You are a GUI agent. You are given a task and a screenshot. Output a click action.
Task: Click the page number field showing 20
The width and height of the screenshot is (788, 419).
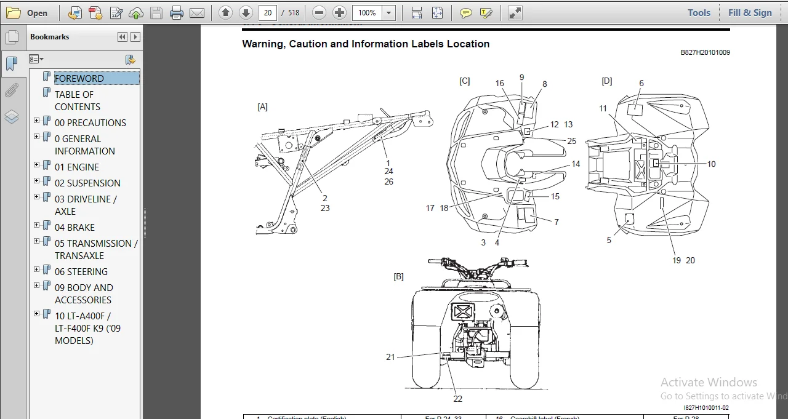click(267, 12)
